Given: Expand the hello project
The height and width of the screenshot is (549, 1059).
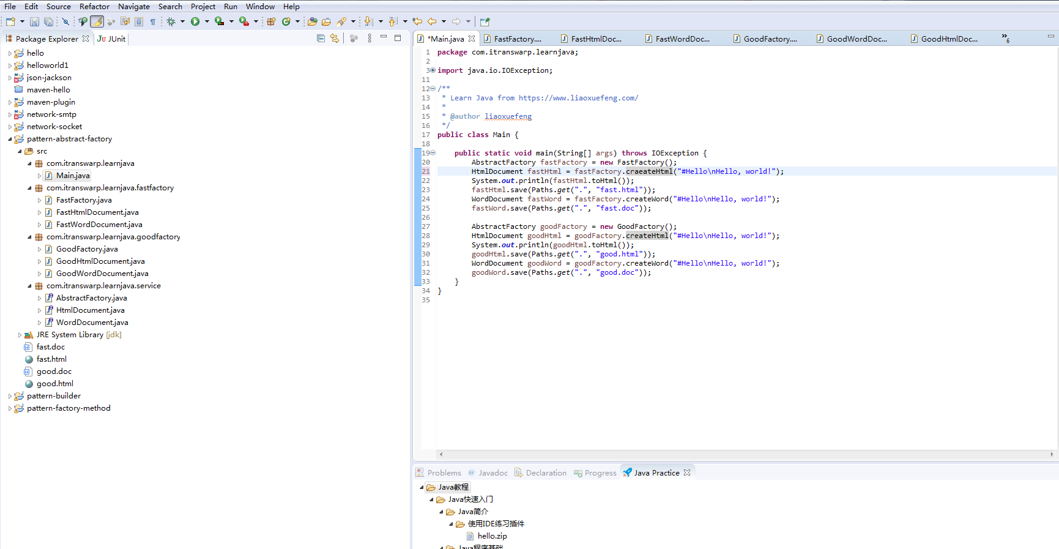Looking at the screenshot, I should (x=10, y=53).
